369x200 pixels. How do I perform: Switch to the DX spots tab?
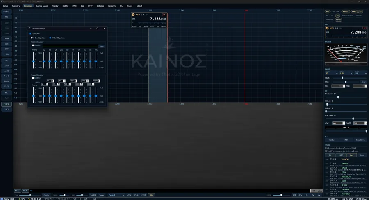(x=330, y=155)
